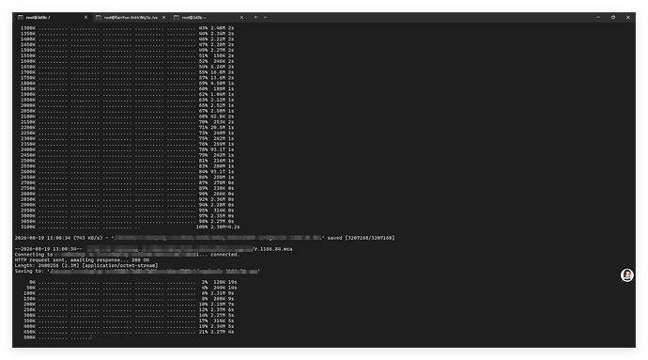Maximize or restore the terminal window
Image resolution: width=648 pixels, height=360 pixels.
tap(613, 17)
